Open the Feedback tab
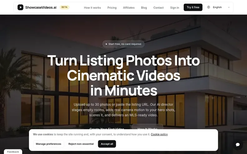 click(x=13, y=152)
